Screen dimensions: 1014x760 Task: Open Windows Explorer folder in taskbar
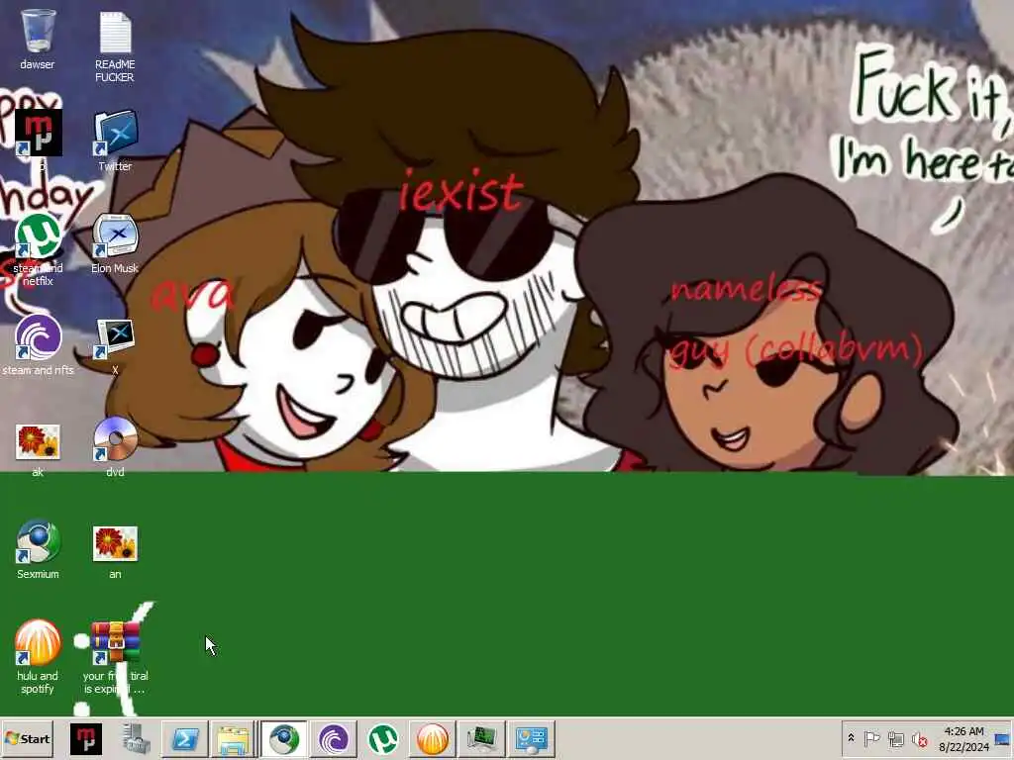[x=234, y=738]
